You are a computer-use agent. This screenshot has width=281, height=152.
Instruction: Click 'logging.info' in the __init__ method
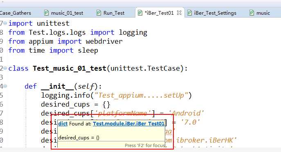(65, 96)
